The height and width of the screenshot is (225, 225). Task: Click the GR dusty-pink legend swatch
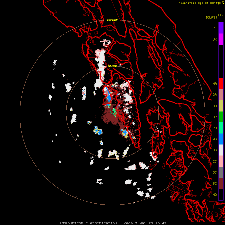click(x=221, y=95)
